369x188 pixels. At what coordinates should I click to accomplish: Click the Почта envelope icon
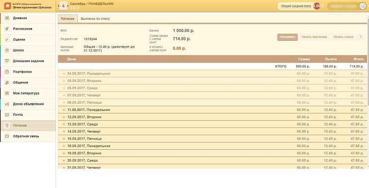coord(7,115)
